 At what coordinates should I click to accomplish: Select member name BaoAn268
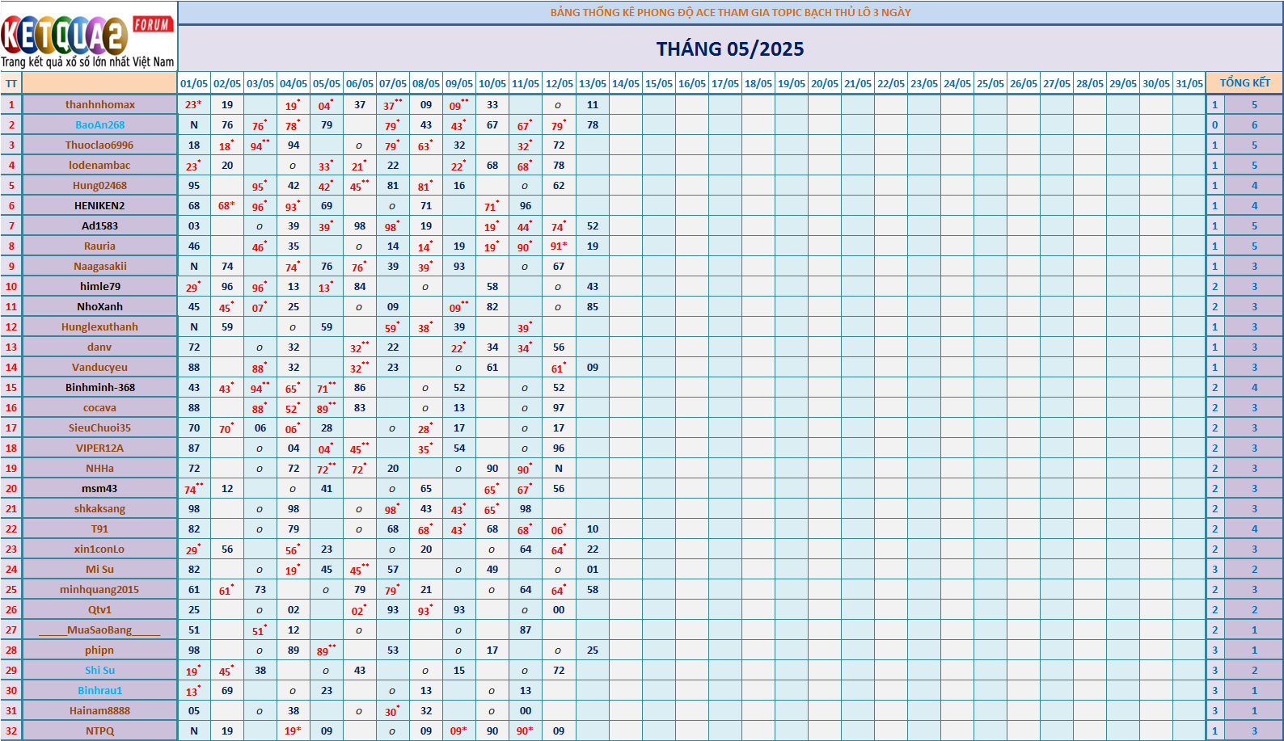coord(100,124)
